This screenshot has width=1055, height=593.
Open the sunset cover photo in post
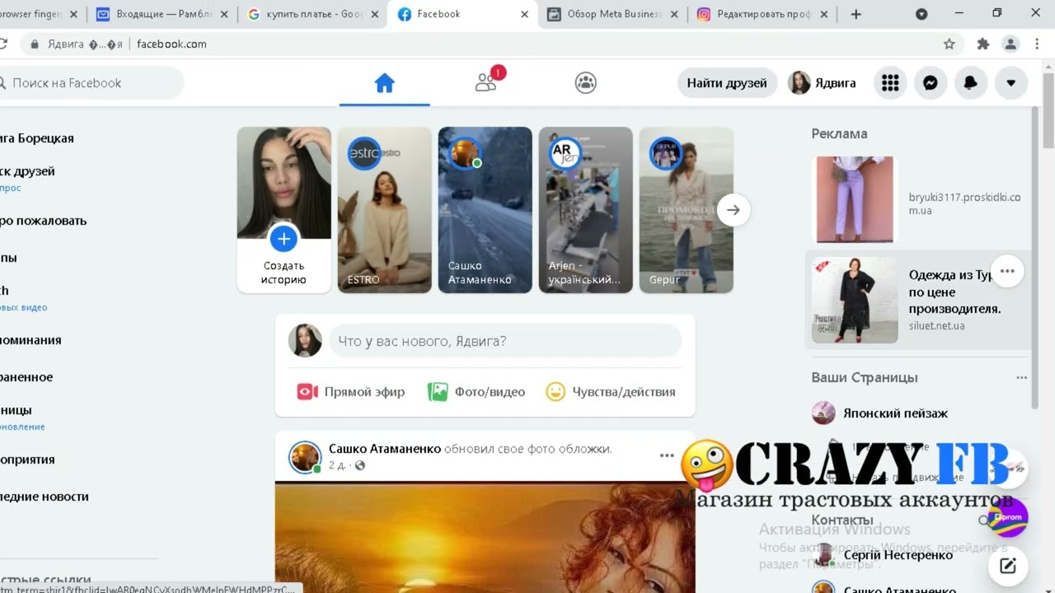[485, 537]
